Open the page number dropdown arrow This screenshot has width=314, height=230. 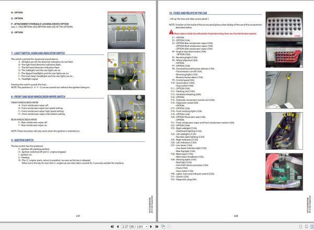(x=147, y=226)
